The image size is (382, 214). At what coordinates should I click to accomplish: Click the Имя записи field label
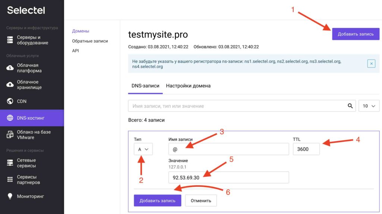coord(181,139)
